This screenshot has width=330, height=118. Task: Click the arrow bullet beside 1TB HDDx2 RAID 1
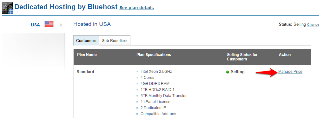coord(137,90)
